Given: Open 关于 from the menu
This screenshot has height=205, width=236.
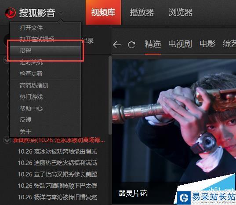Looking at the screenshot, I should click(x=45, y=132).
